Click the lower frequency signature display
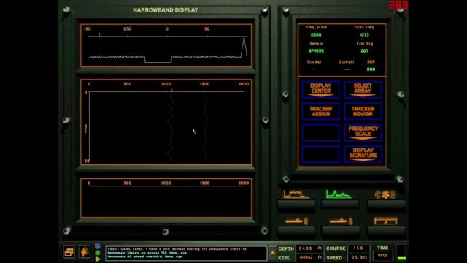The height and width of the screenshot is (263, 467). [166, 198]
